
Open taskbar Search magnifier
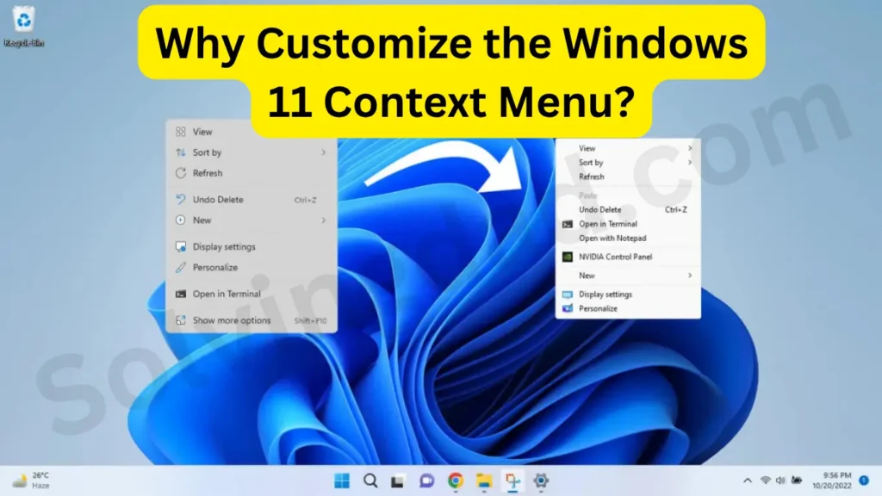click(370, 480)
